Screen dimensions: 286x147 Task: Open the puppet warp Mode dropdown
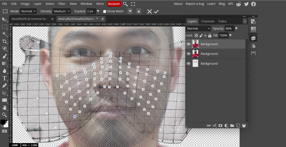pyautogui.click(x=28, y=11)
